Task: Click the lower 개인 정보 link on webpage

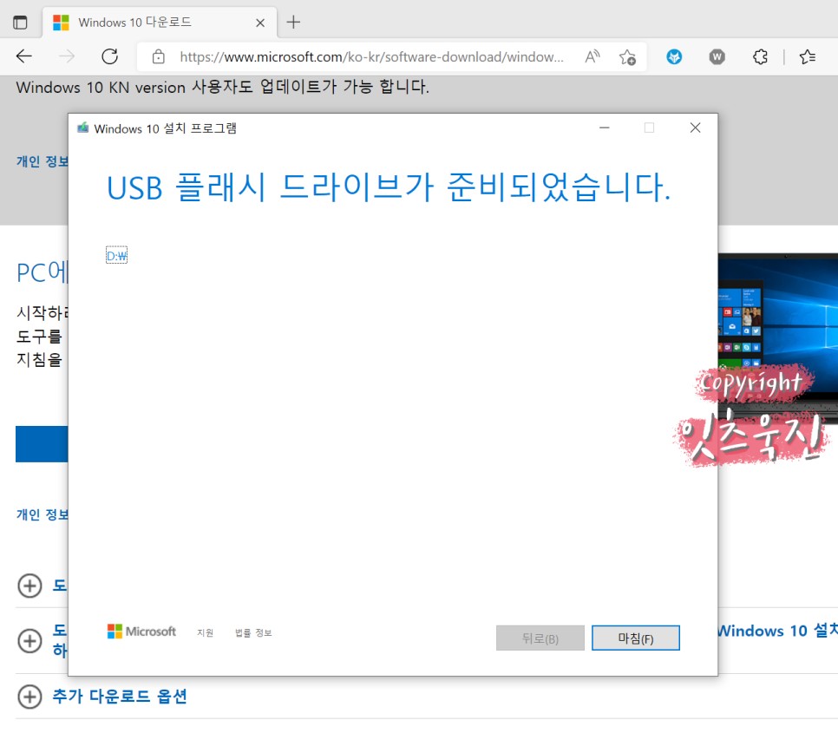Action: coord(42,514)
